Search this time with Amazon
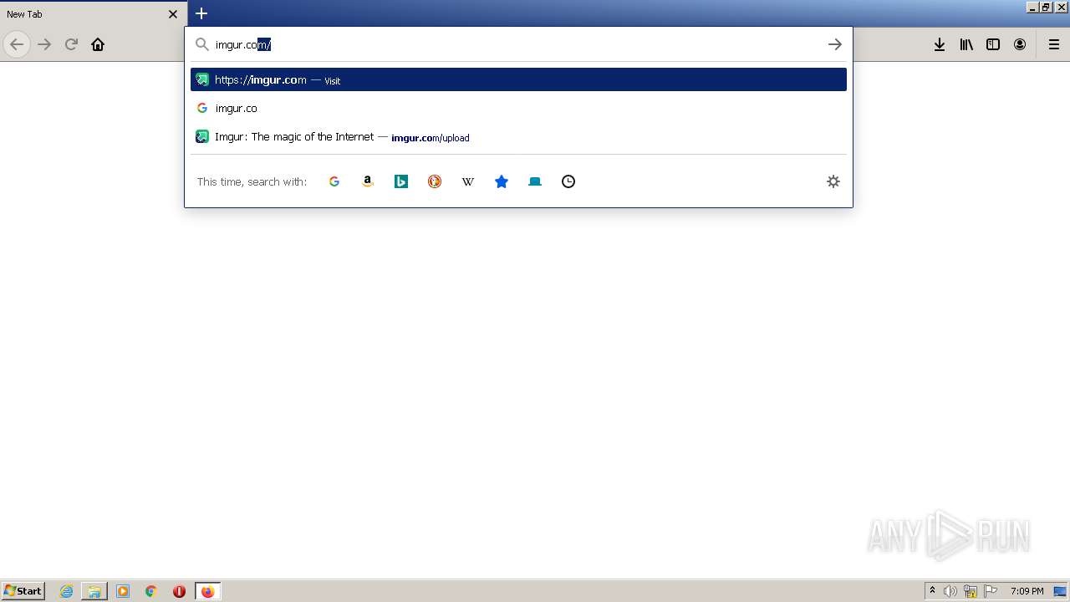1070x602 pixels. point(368,181)
